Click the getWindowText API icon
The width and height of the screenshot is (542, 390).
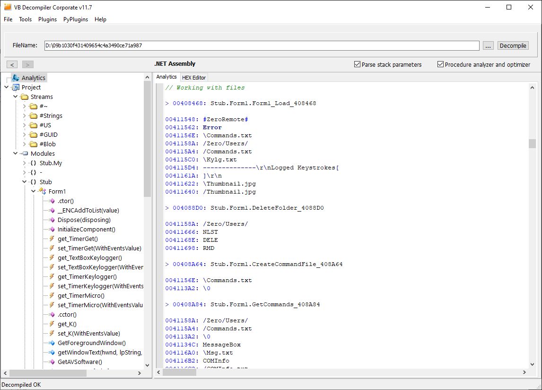click(x=52, y=352)
